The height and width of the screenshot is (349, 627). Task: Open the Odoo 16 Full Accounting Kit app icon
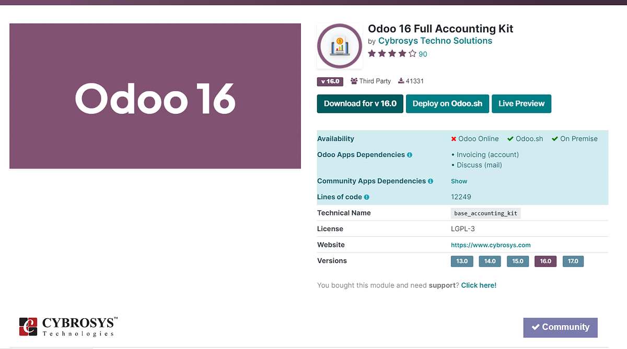click(339, 46)
